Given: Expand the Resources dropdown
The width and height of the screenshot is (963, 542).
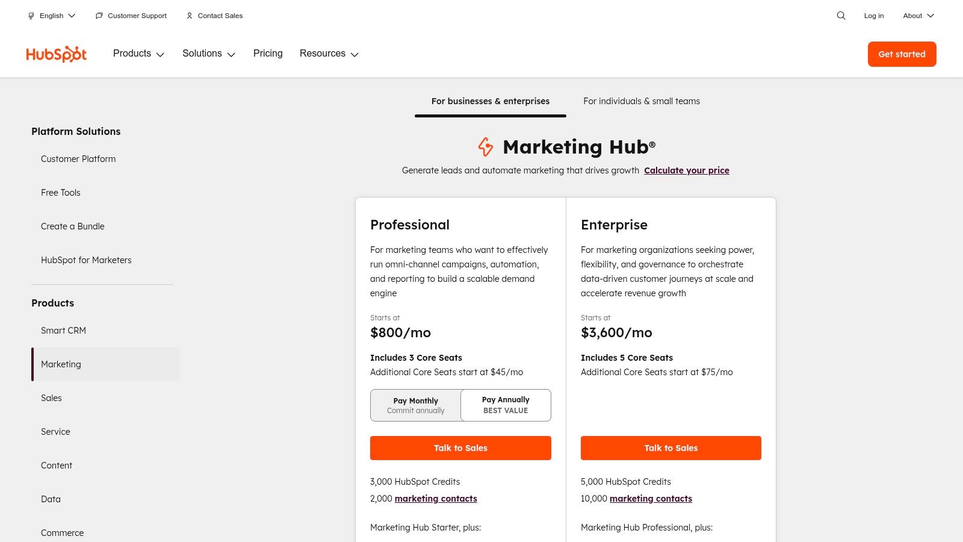Looking at the screenshot, I should [x=329, y=54].
